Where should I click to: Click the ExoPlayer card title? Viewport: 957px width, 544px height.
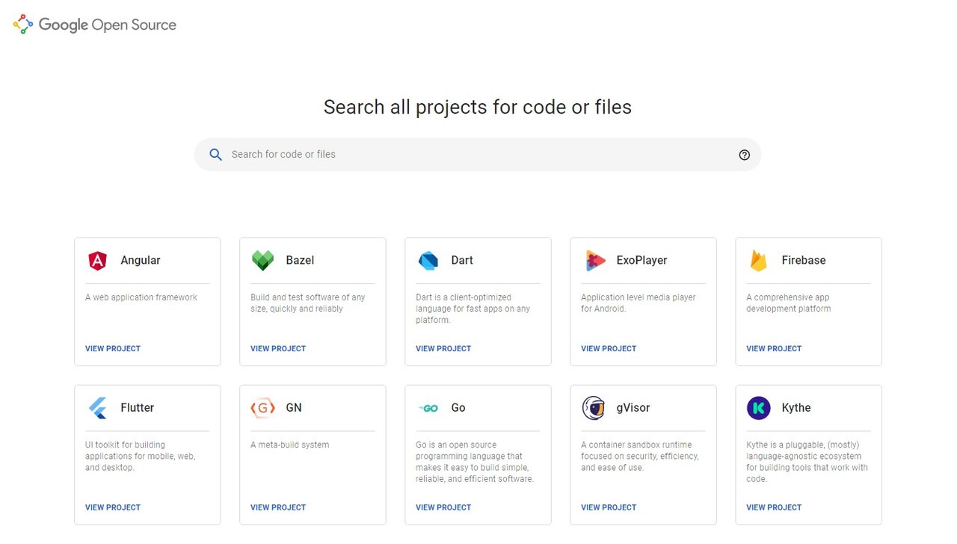click(x=641, y=261)
